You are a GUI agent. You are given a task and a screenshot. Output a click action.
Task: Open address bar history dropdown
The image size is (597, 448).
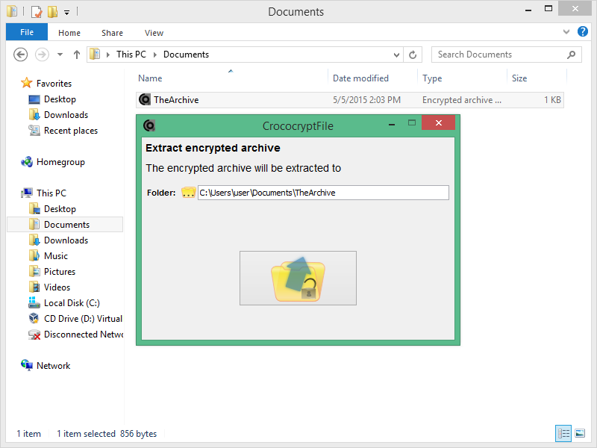(x=397, y=55)
